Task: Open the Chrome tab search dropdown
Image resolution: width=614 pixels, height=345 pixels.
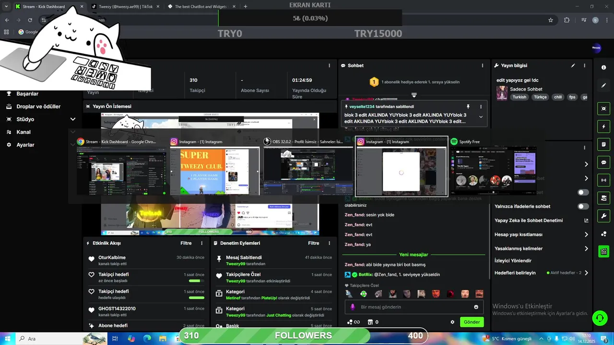Action: [x=6, y=7]
